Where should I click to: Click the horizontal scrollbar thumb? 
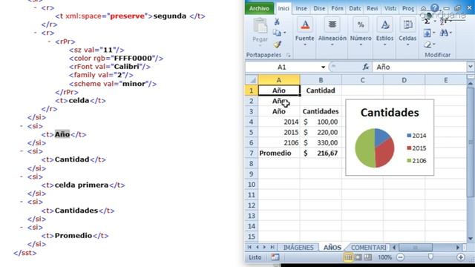point(416,248)
